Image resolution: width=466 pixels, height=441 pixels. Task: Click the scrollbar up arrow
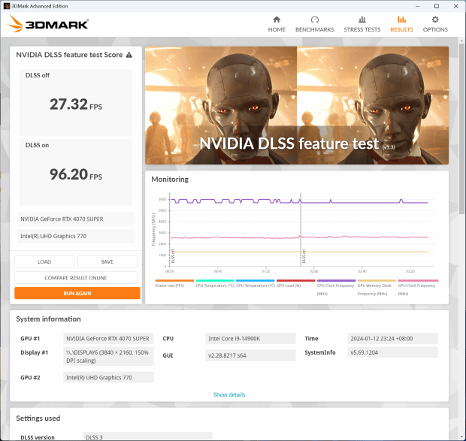pos(461,40)
